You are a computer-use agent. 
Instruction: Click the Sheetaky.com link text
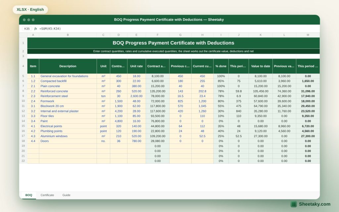315,204
